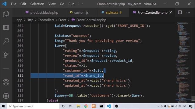Open editor More Actions ellipsis
195x109 pixels.
[x=188, y=12]
